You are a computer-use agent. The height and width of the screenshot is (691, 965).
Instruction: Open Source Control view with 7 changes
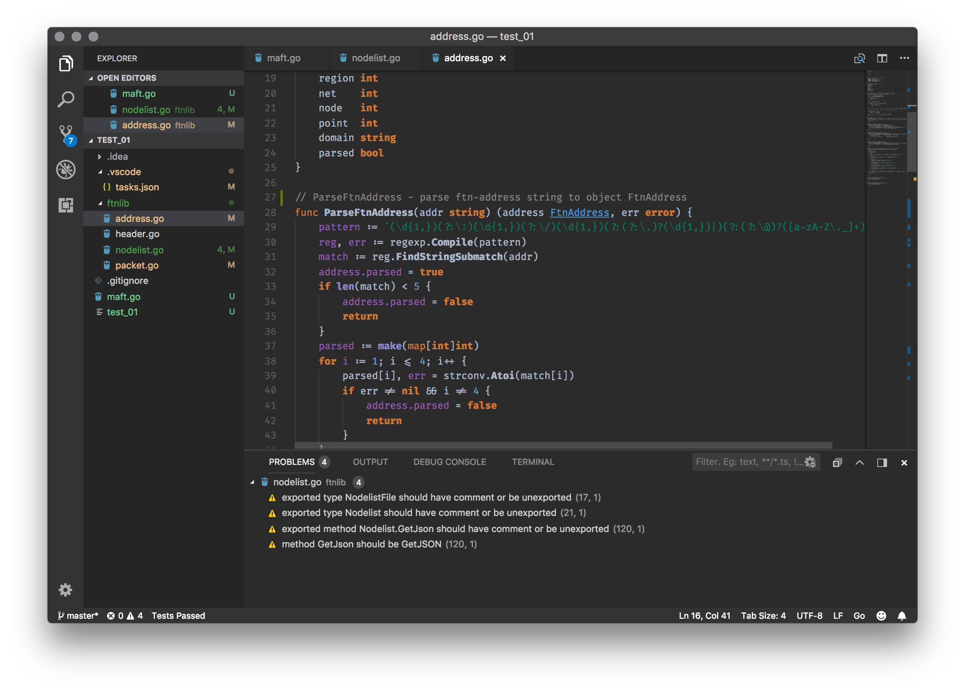[66, 134]
